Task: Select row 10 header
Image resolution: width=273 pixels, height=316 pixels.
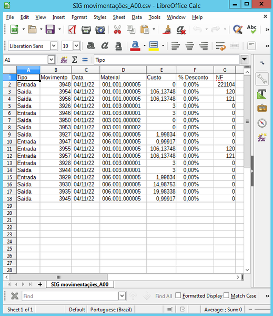Action: [9, 142]
